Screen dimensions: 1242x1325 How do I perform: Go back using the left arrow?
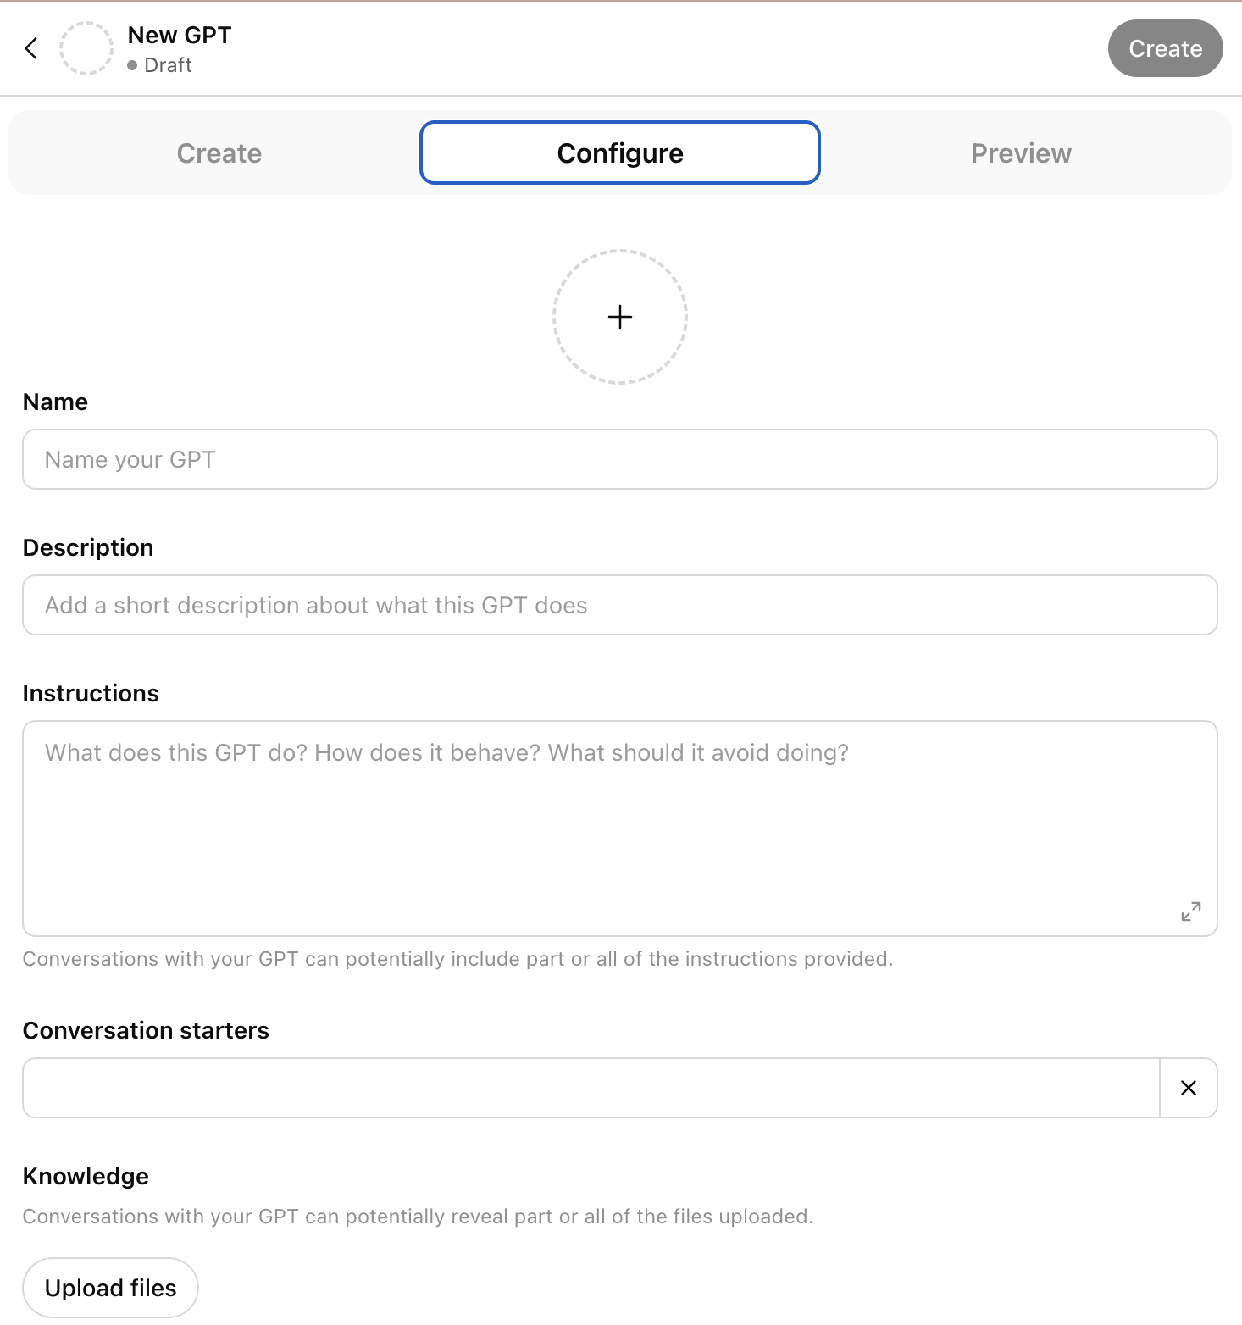31,48
